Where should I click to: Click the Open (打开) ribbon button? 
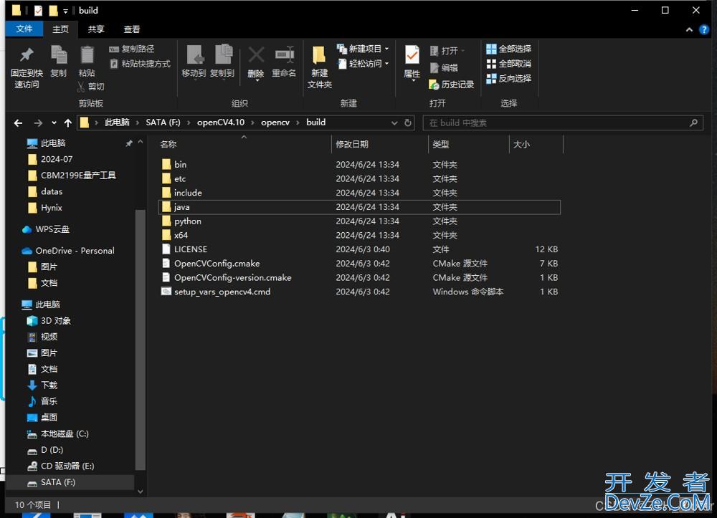click(x=447, y=50)
